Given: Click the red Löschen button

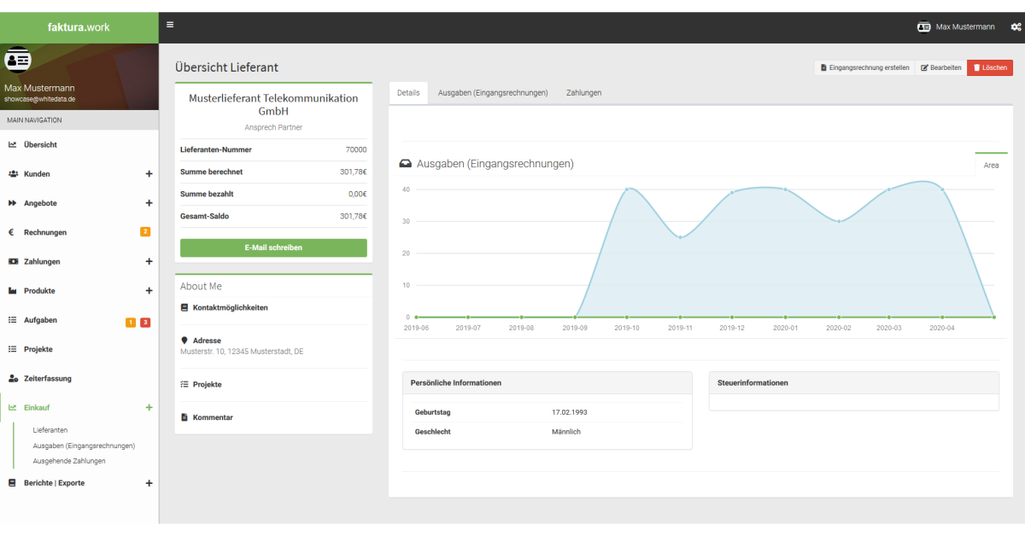Looking at the screenshot, I should (989, 67).
